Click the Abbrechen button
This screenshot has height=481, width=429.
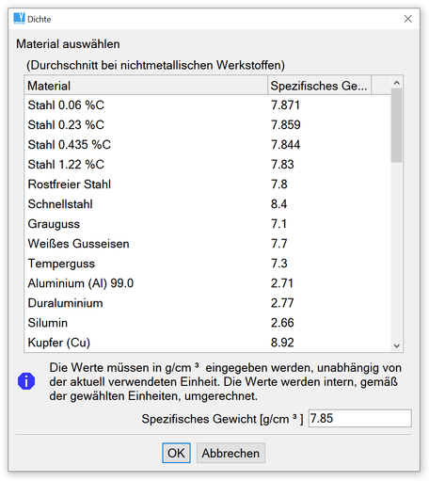pos(230,453)
